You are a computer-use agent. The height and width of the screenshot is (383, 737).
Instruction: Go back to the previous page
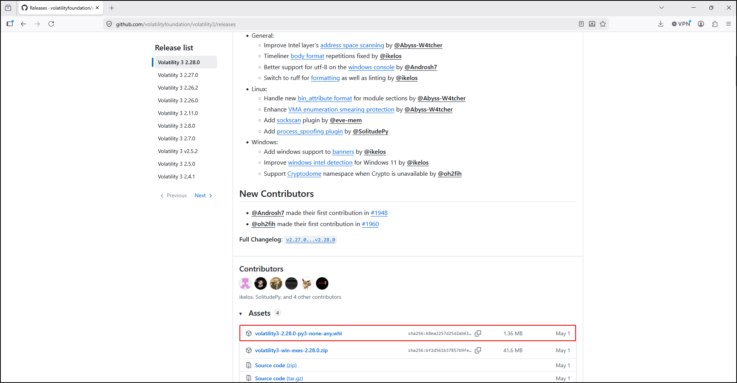(x=23, y=24)
